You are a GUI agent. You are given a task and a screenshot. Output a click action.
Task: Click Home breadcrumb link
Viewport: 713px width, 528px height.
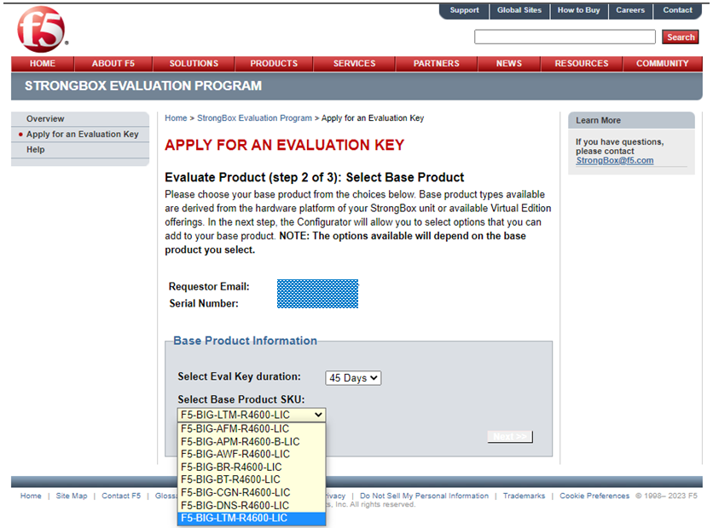(176, 118)
